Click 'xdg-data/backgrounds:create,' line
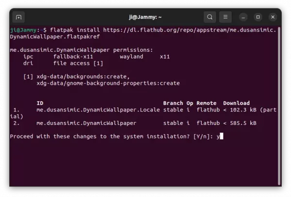Screen dimensions: 291x197 coord(83,76)
